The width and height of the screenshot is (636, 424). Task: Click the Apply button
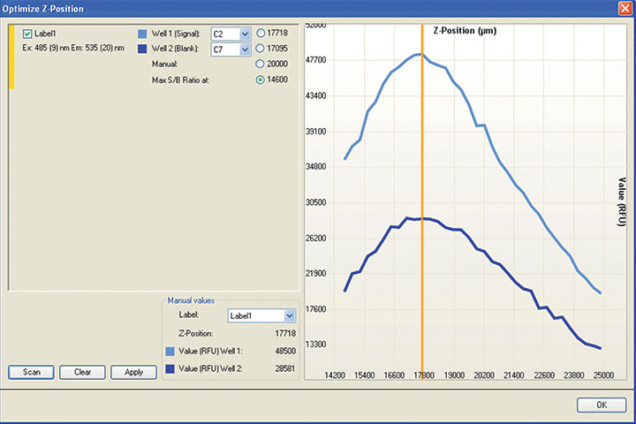(133, 372)
